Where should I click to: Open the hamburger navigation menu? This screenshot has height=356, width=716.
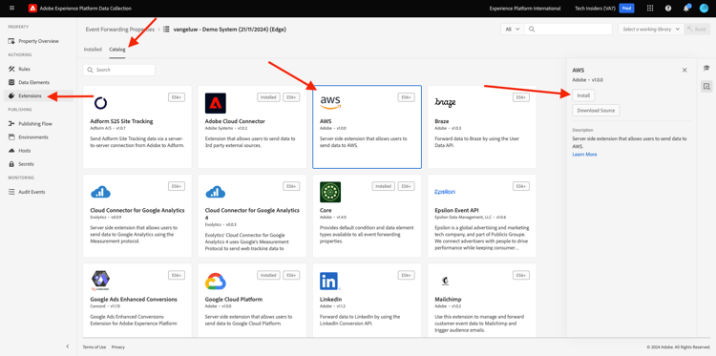(11, 9)
